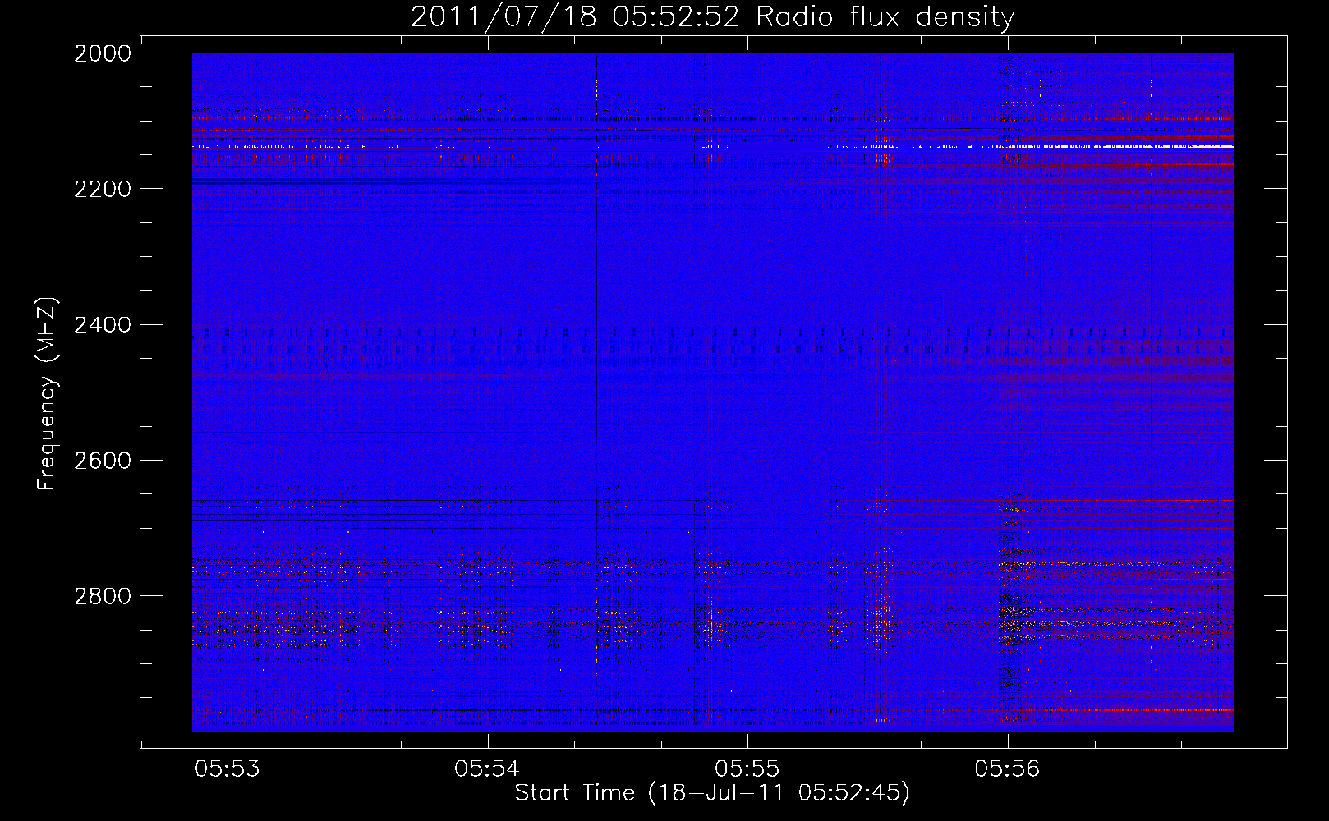Select the 2600 frequency tick label

click(103, 461)
